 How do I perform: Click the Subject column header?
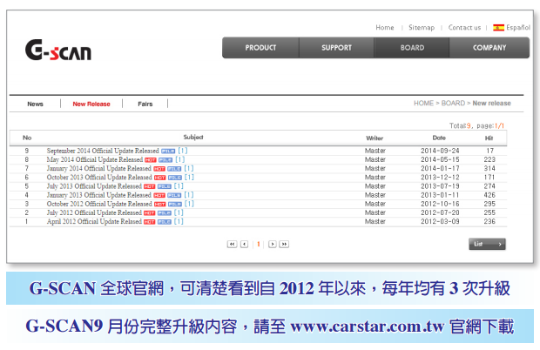pos(192,138)
